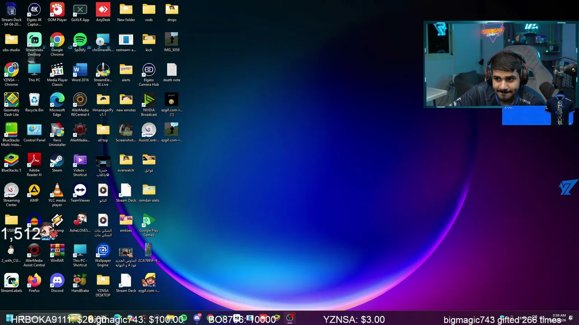
Task: Launch the GoXLR App shortcut
Action: tap(80, 13)
